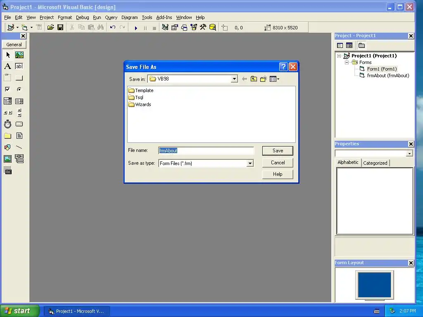Collapse the Project1 tree node
Screen dimensions: 423x317
(x=339, y=56)
